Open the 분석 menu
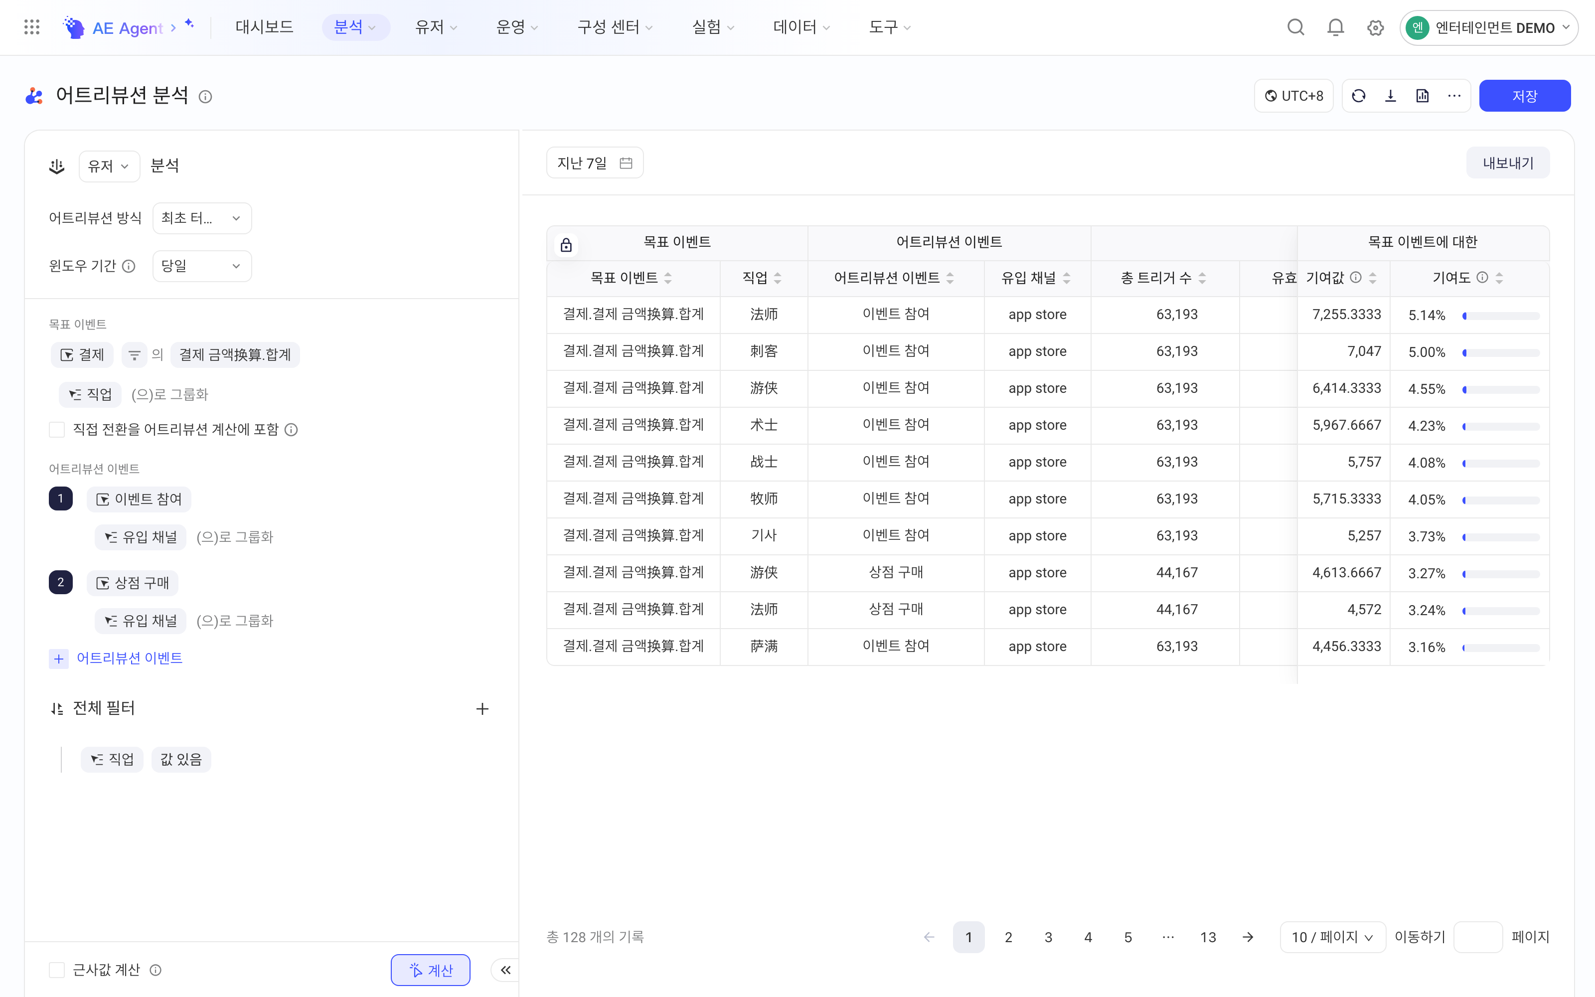The width and height of the screenshot is (1595, 997). point(355,27)
